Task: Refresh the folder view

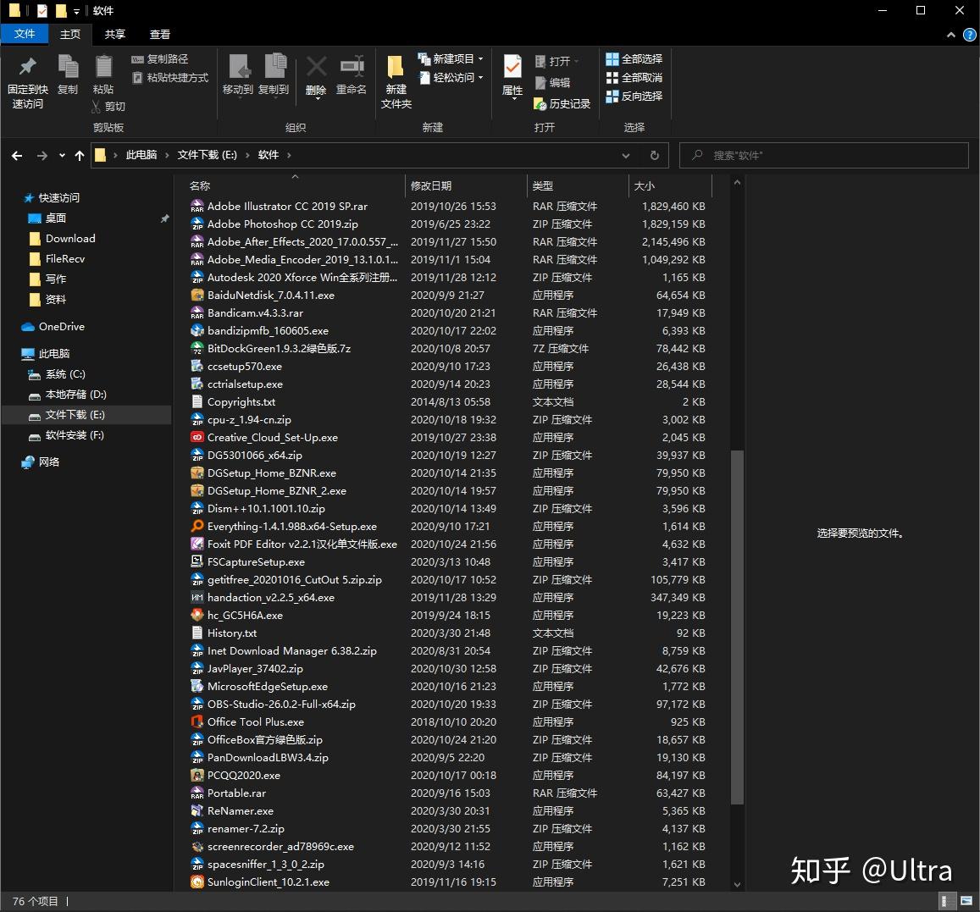Action: 655,155
